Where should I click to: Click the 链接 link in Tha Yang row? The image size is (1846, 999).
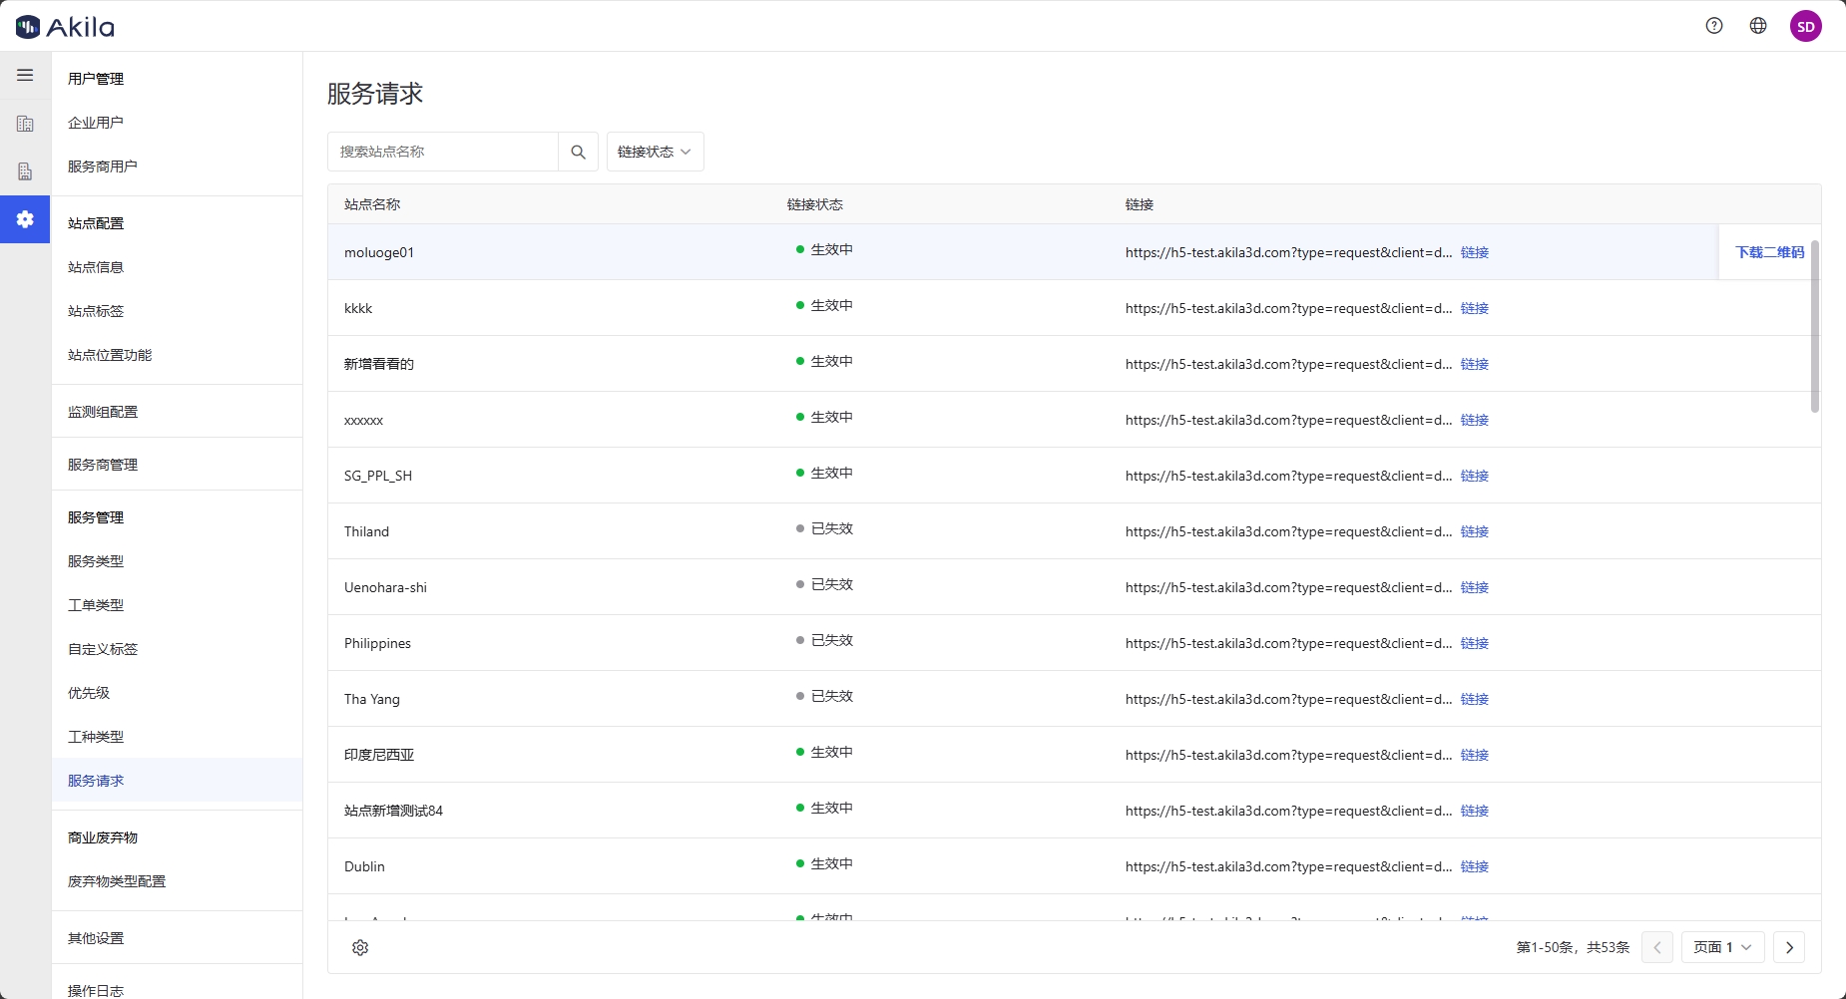tap(1475, 699)
